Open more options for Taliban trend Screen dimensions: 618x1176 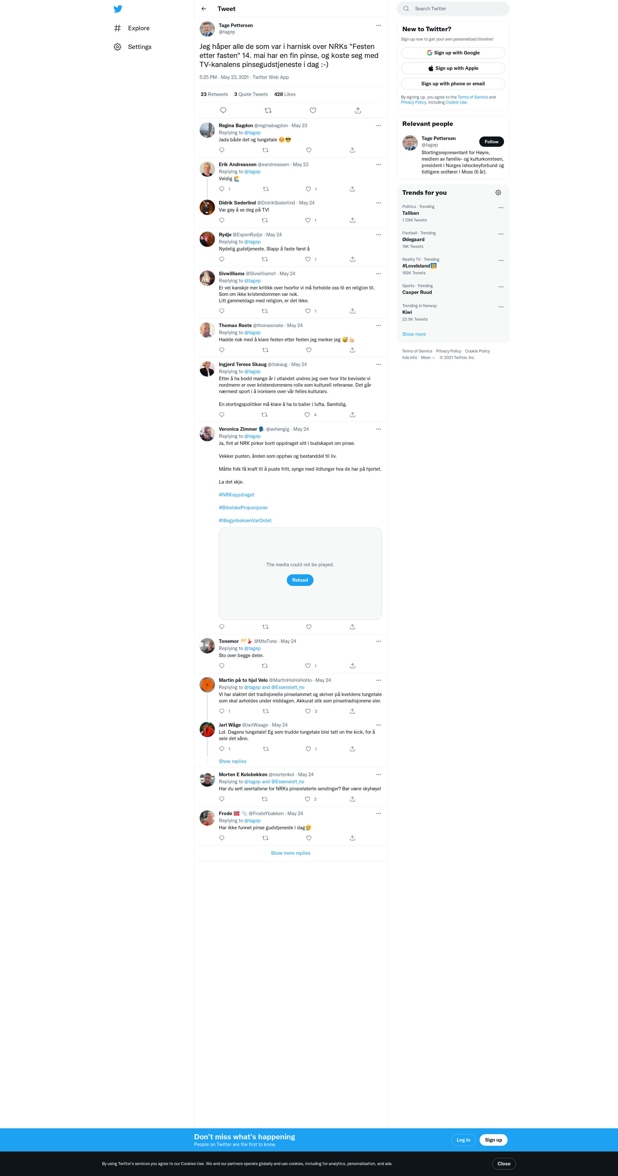501,208
